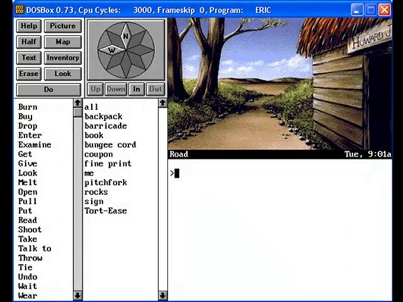Select barricade in the noun list
Screen dimensions: 403x302
[106, 126]
